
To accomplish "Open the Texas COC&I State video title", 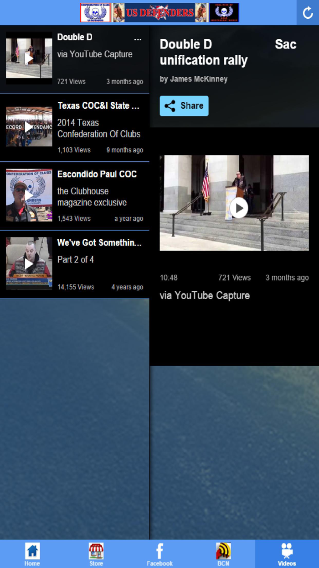I will (x=98, y=106).
